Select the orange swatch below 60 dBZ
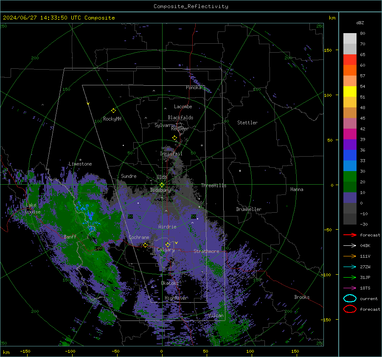 [x=350, y=70]
